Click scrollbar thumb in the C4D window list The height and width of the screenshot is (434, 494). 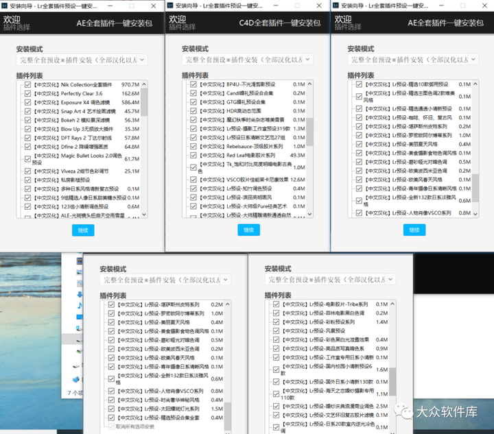309,132
